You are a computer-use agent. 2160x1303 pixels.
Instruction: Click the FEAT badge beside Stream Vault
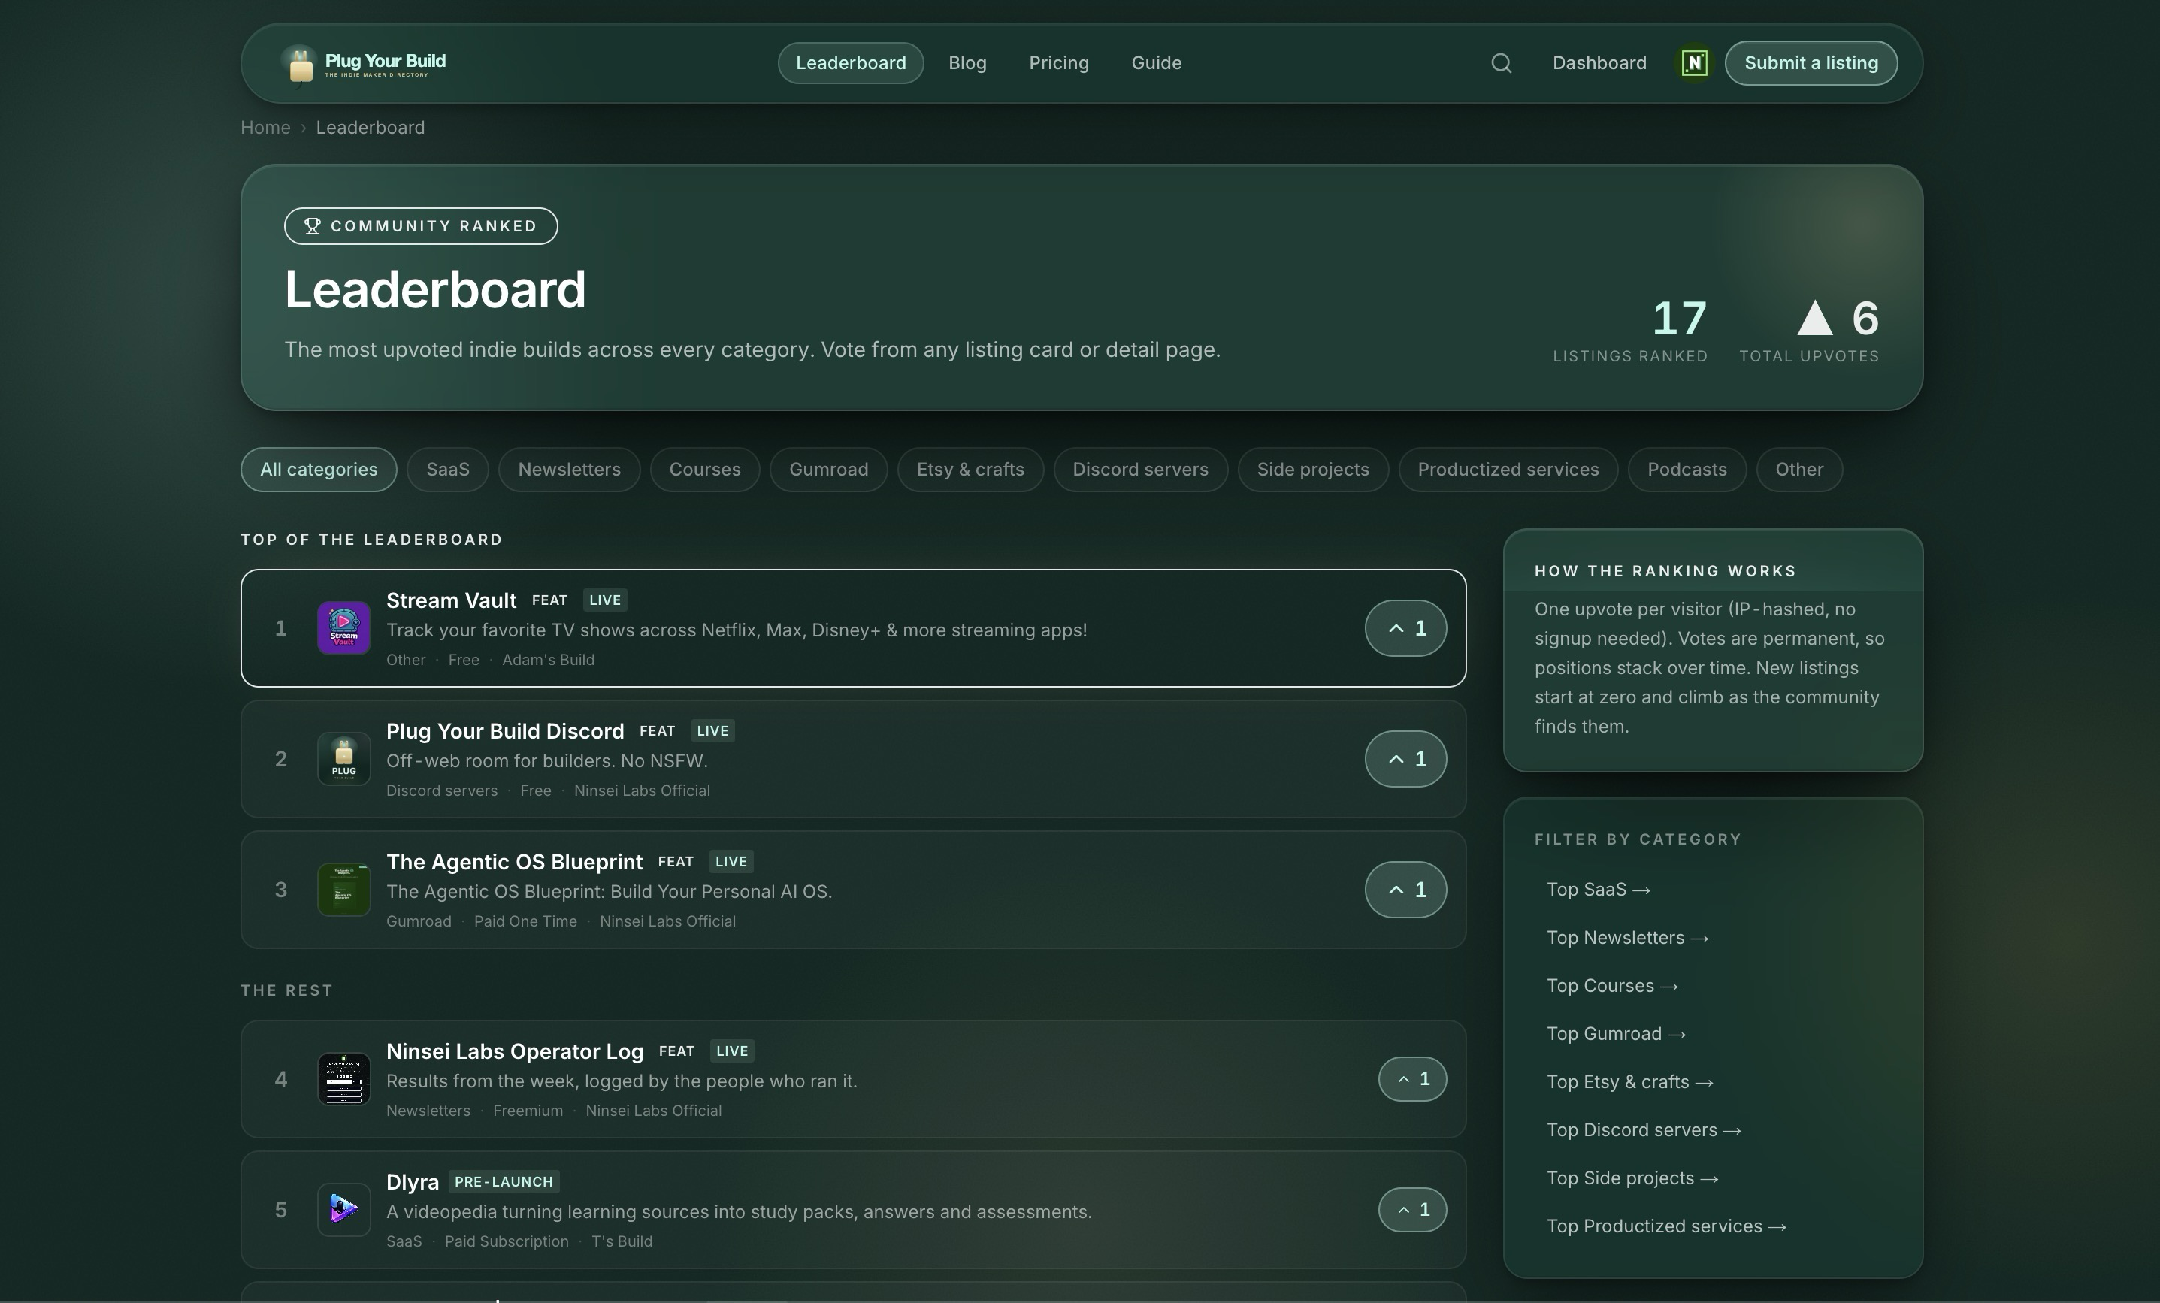click(549, 600)
